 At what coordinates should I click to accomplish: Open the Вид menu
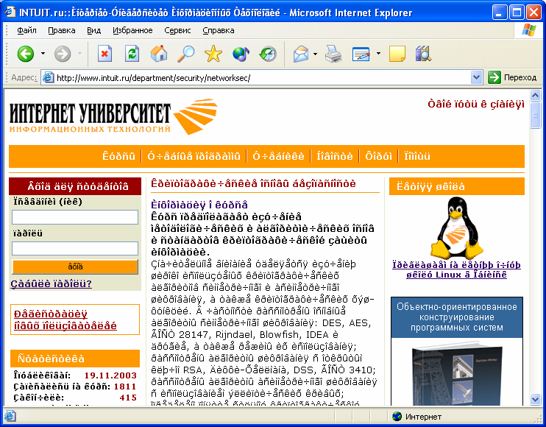pyautogui.click(x=93, y=30)
